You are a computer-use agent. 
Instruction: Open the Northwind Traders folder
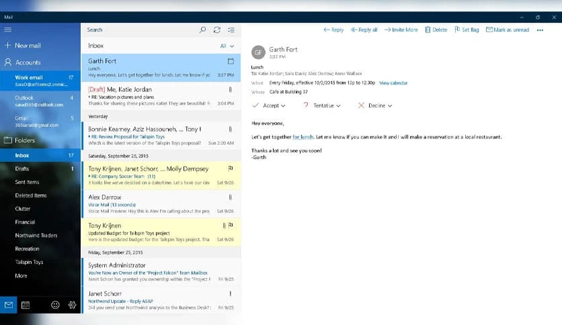point(40,235)
